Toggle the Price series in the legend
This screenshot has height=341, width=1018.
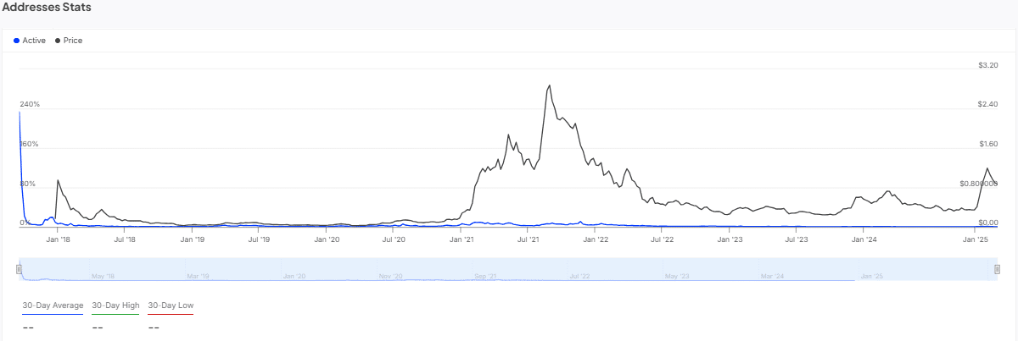point(73,41)
